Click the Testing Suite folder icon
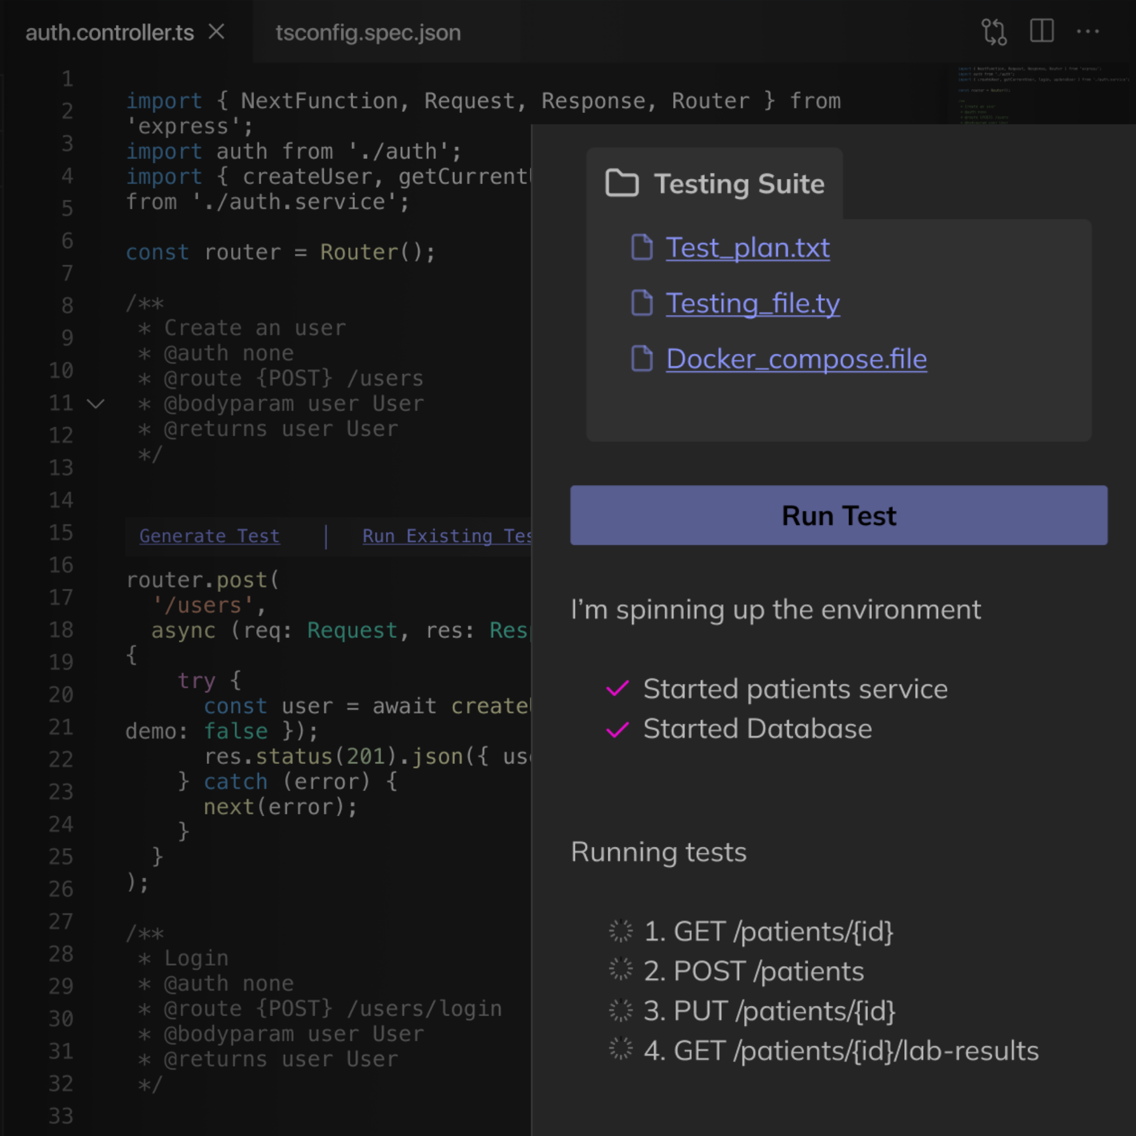This screenshot has width=1136, height=1136. (621, 183)
